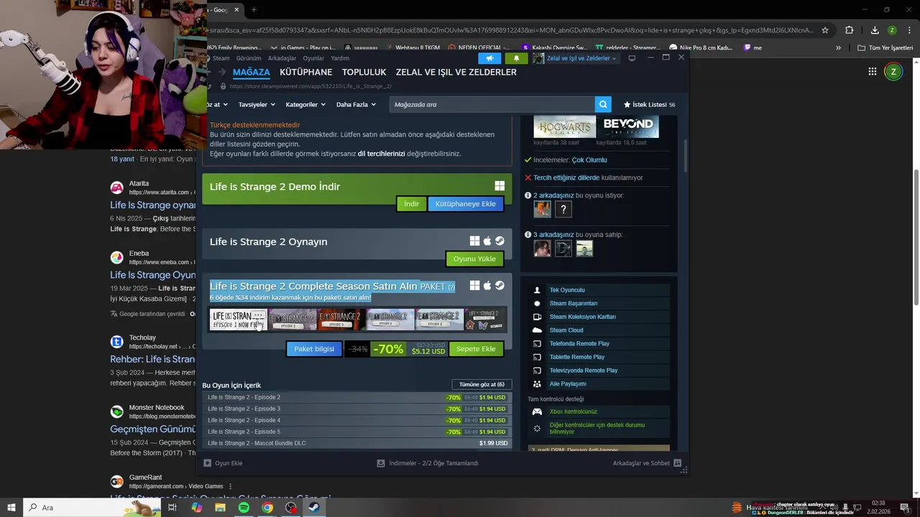Image resolution: width=920 pixels, height=517 pixels.
Task: Expand Tavsiyeler dropdown in store nav
Action: [x=257, y=105]
